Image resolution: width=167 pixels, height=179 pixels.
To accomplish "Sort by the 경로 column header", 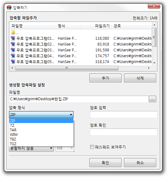I will 132,26.
